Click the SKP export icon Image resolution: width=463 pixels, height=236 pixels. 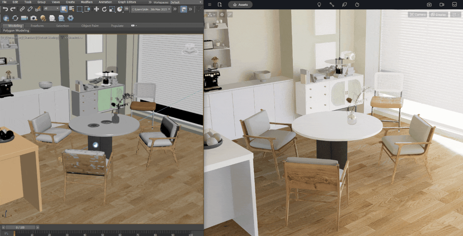(x=61, y=18)
